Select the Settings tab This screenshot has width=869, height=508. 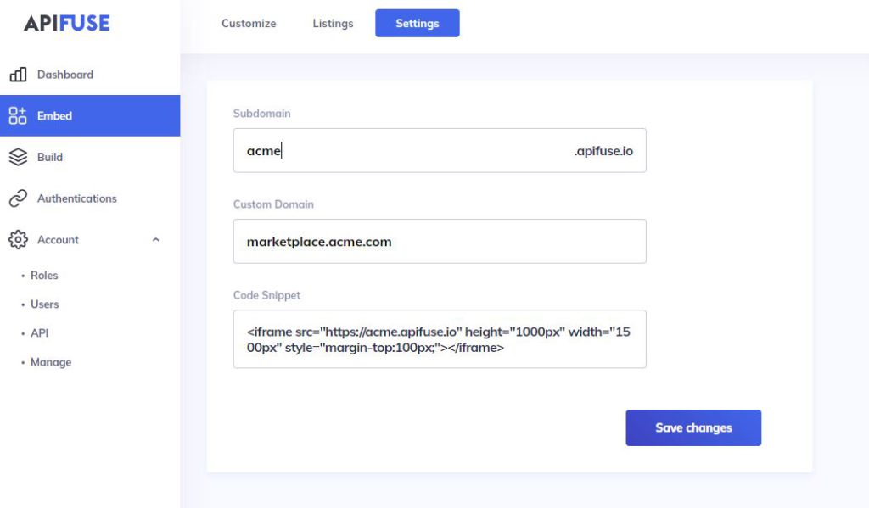tap(417, 23)
